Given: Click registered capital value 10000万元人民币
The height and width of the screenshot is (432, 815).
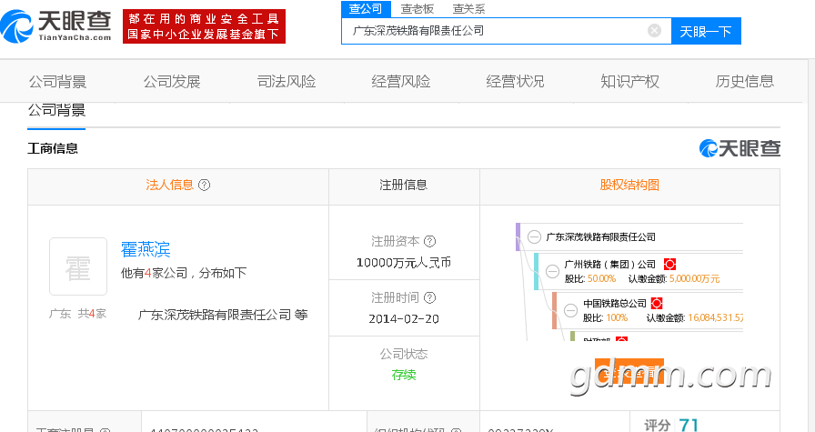Looking at the screenshot, I should (x=404, y=263).
